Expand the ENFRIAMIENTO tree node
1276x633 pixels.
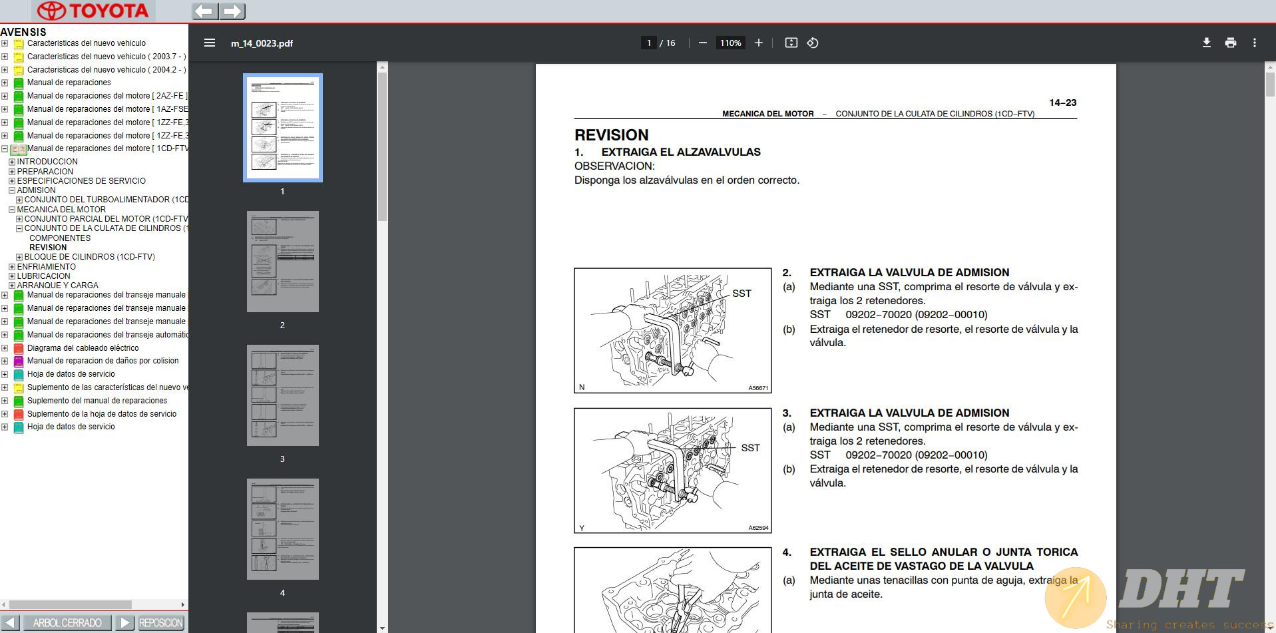click(x=12, y=267)
